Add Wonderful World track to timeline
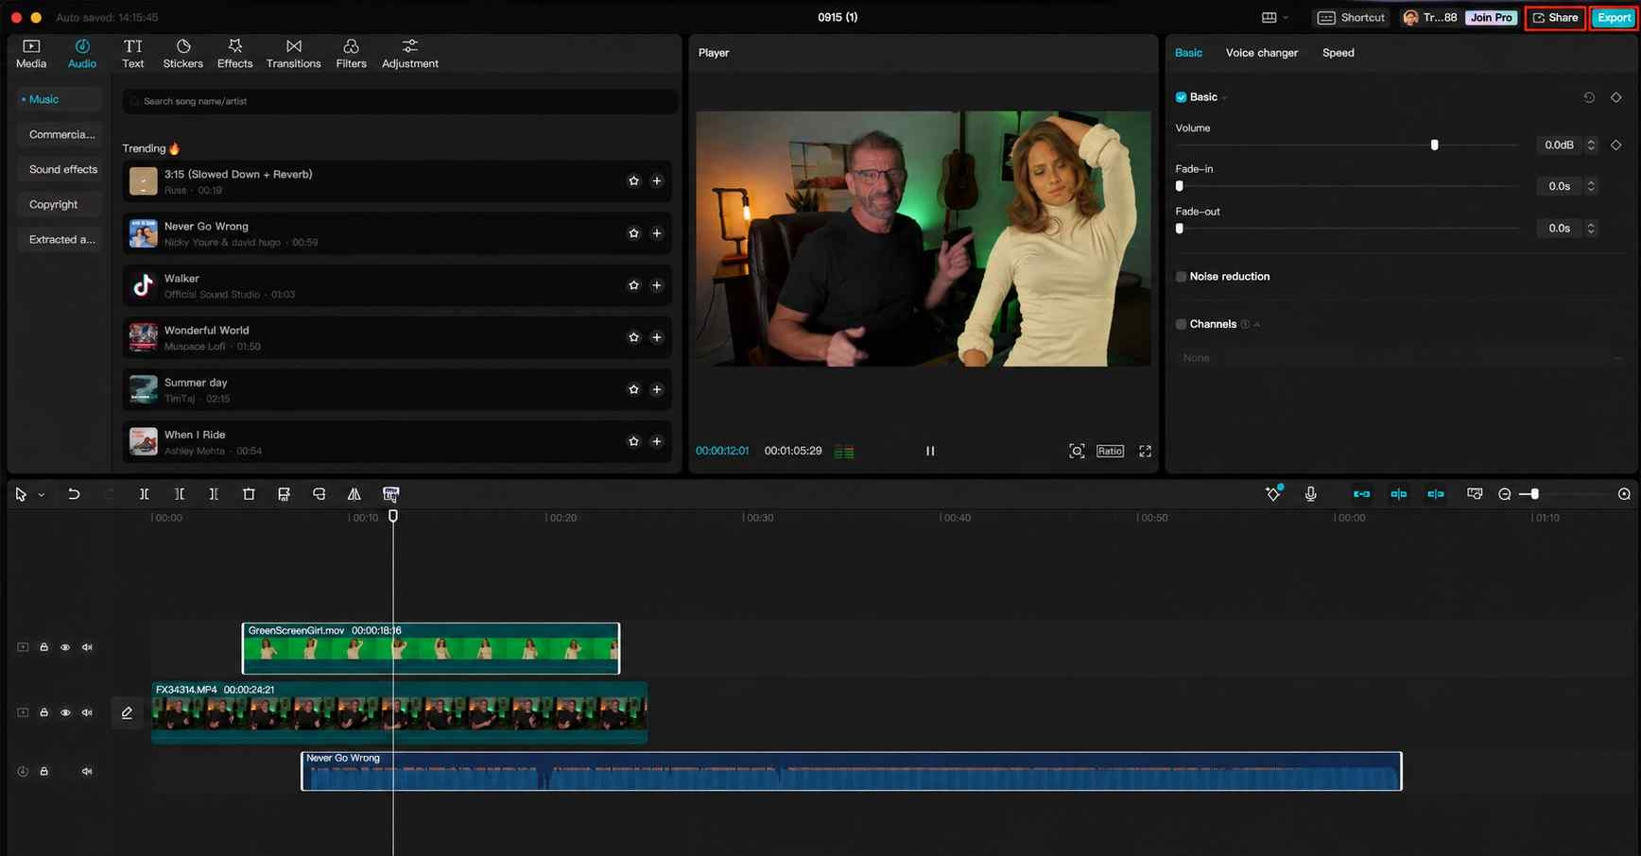This screenshot has height=856, width=1641. tap(657, 337)
